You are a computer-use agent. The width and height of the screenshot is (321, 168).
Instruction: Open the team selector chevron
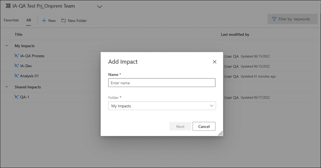(100, 7)
